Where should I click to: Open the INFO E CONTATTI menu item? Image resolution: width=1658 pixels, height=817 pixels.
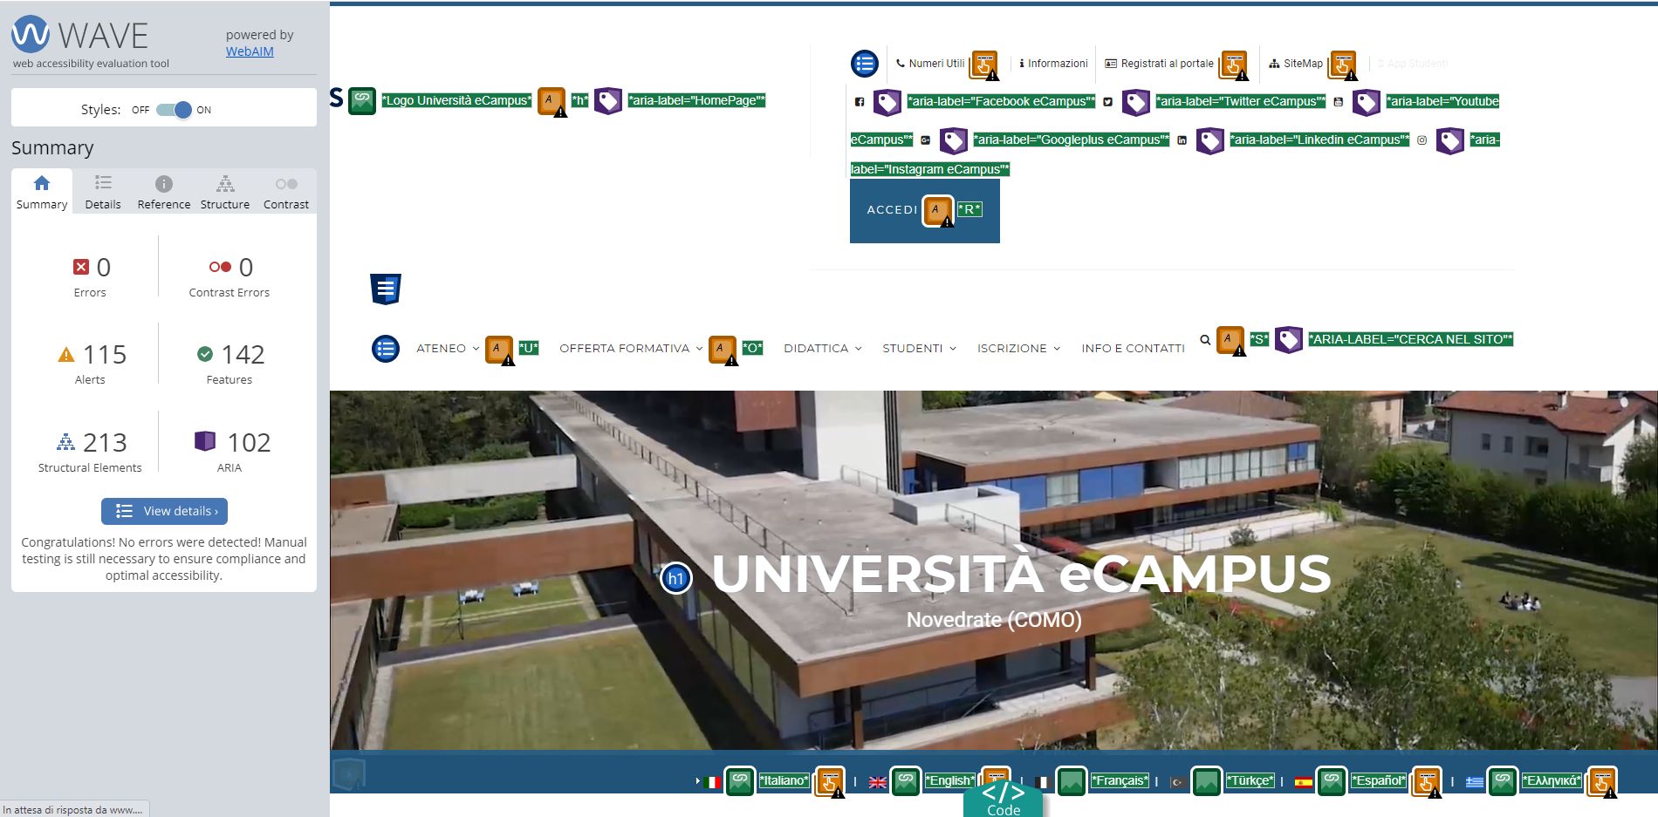click(x=1133, y=348)
